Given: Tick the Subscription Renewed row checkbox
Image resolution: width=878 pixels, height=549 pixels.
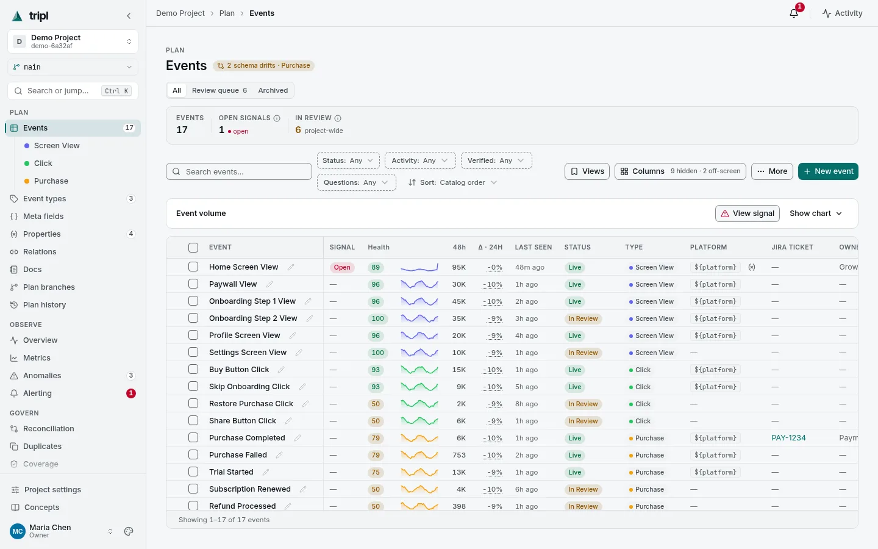Looking at the screenshot, I should (193, 489).
